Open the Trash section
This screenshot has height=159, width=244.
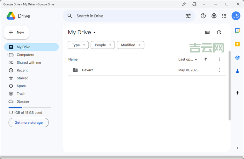(21, 94)
